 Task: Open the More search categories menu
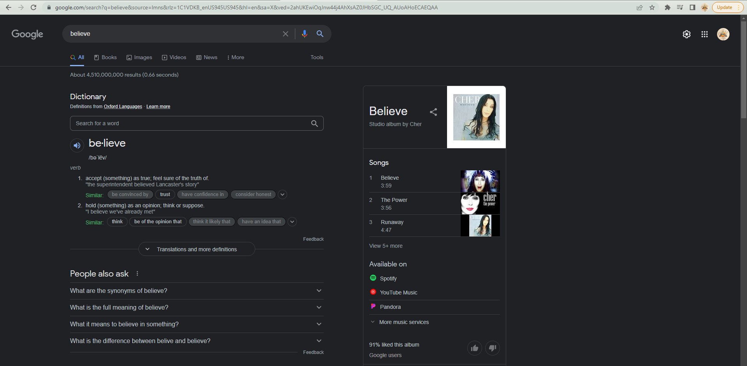[x=235, y=58]
